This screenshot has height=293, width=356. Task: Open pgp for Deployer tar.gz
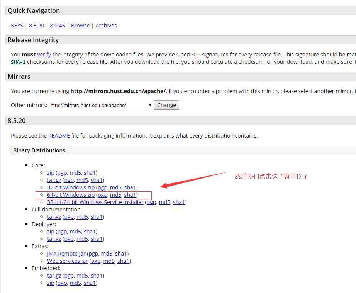(x=69, y=239)
